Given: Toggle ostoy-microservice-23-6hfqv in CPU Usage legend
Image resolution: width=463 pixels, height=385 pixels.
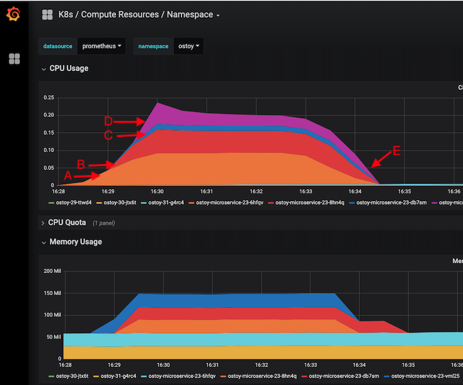Looking at the screenshot, I should click(230, 203).
